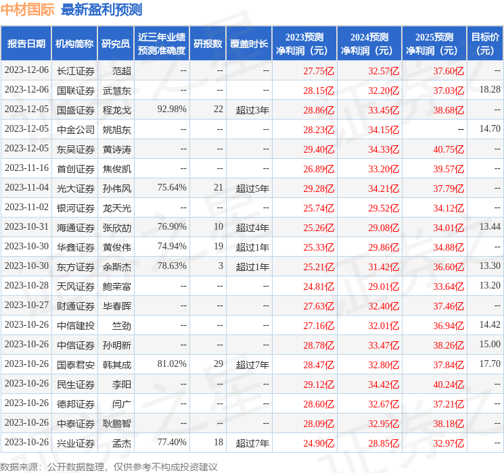Click the 最新盈利预测 heading
The height and width of the screenshot is (473, 504).
(x=101, y=10)
